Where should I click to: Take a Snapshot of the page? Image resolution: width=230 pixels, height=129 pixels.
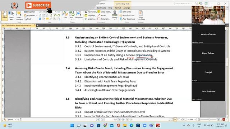click(x=29, y=12)
